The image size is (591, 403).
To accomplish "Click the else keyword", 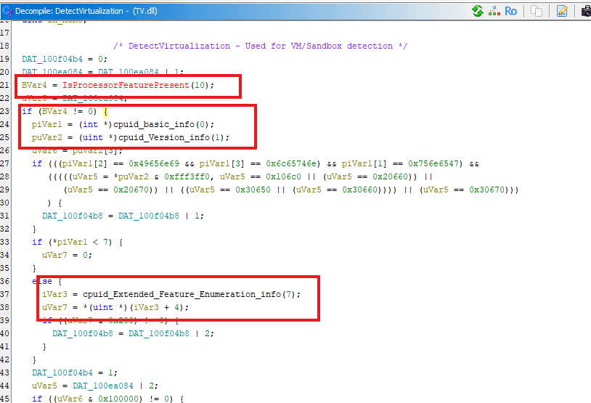I will tap(42, 281).
